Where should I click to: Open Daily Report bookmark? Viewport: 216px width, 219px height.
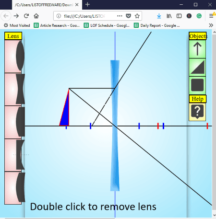(157, 25)
